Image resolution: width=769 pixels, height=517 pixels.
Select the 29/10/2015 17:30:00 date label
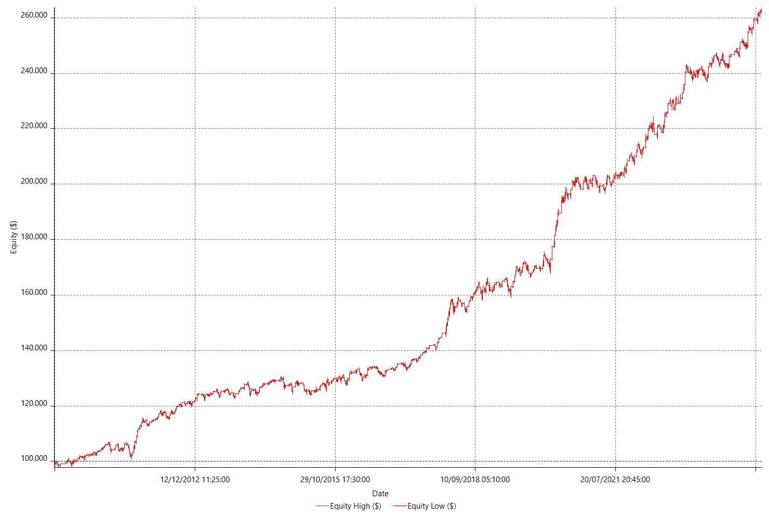(x=335, y=480)
